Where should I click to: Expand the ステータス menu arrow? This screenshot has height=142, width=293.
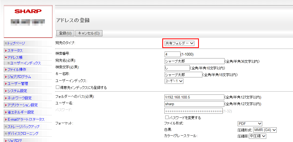[x=6, y=51]
